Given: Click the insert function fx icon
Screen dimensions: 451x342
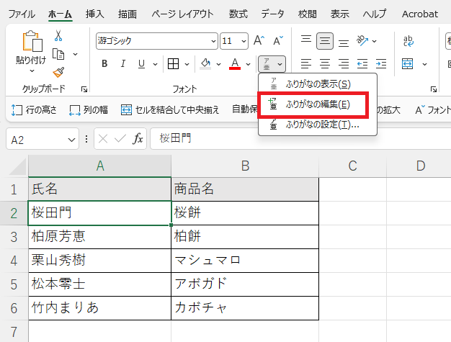Looking at the screenshot, I should [138, 138].
